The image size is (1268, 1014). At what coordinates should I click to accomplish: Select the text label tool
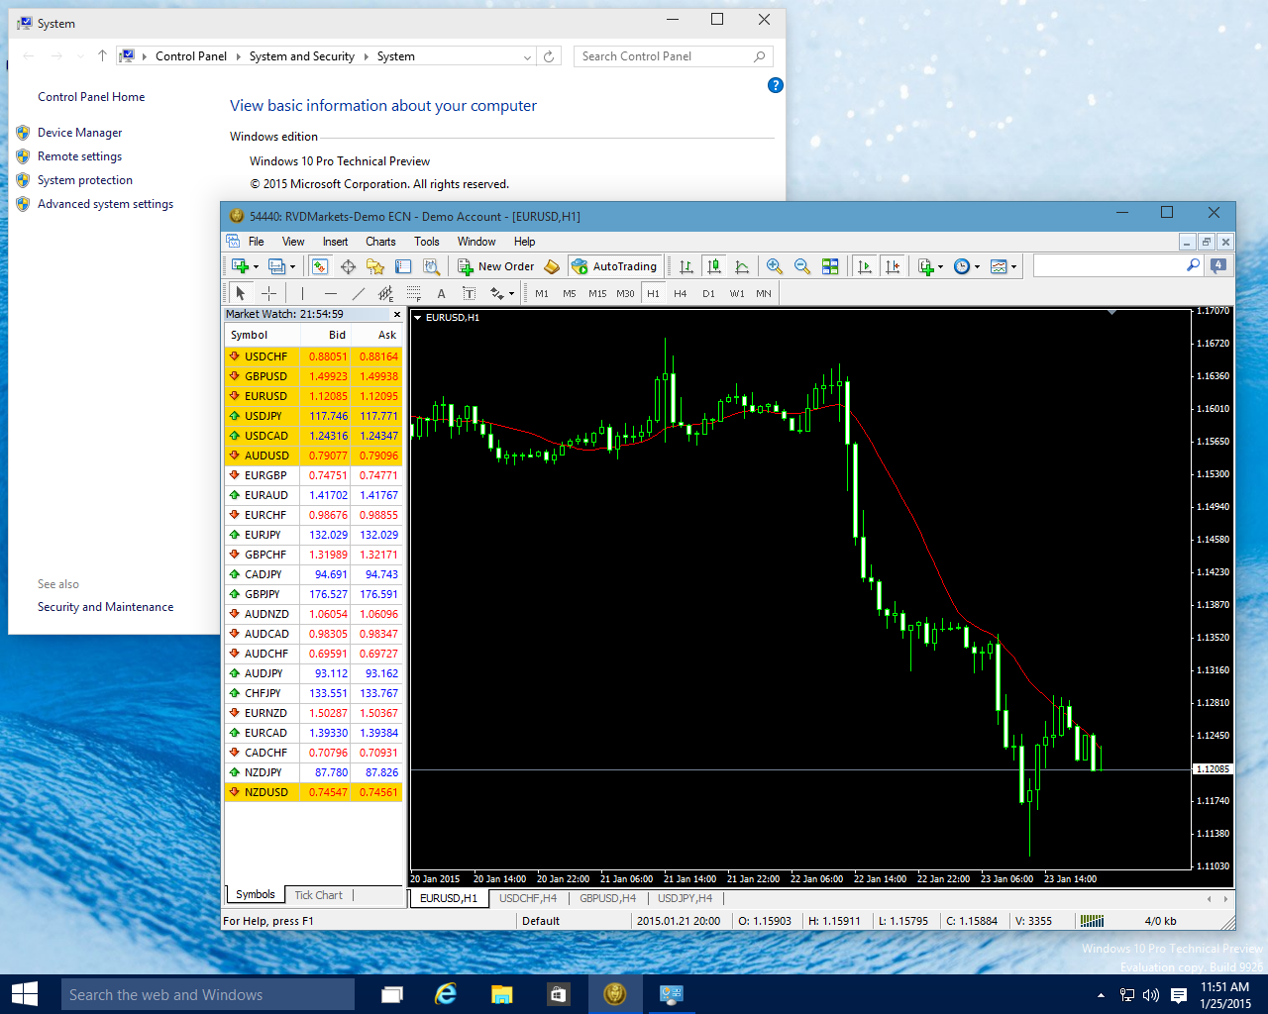(470, 293)
